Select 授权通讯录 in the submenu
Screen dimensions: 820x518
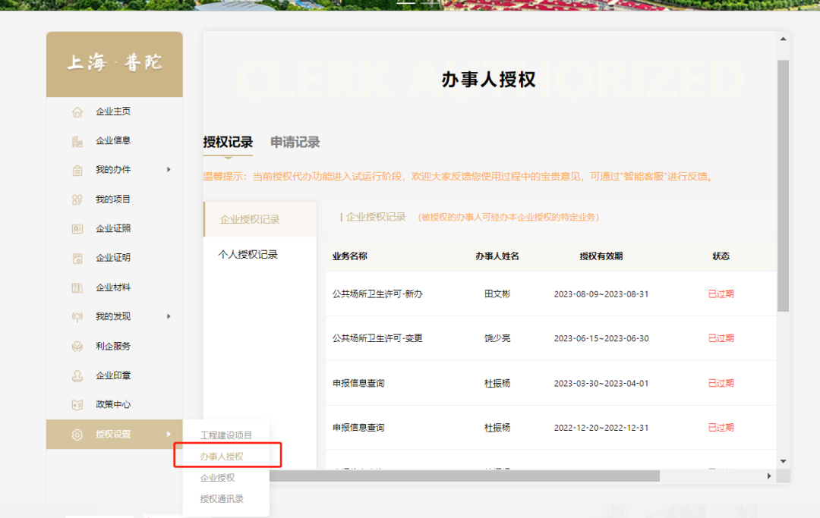click(x=227, y=499)
